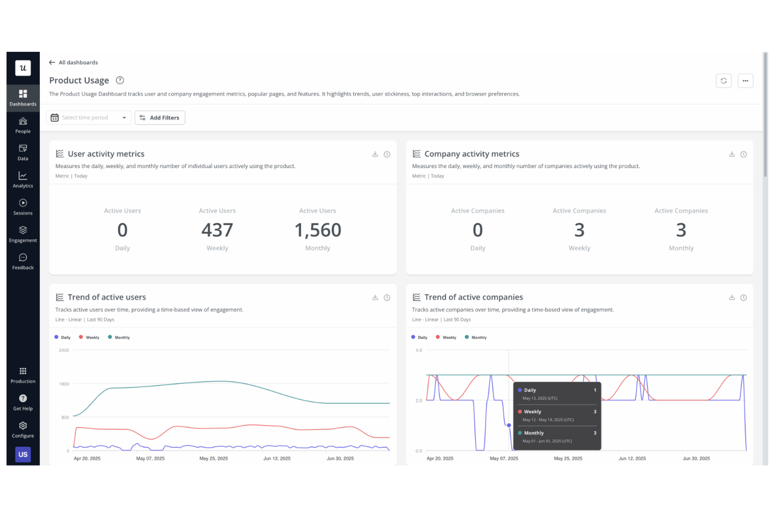Open the Select time period dropdown
775x517 pixels.
[x=88, y=117]
